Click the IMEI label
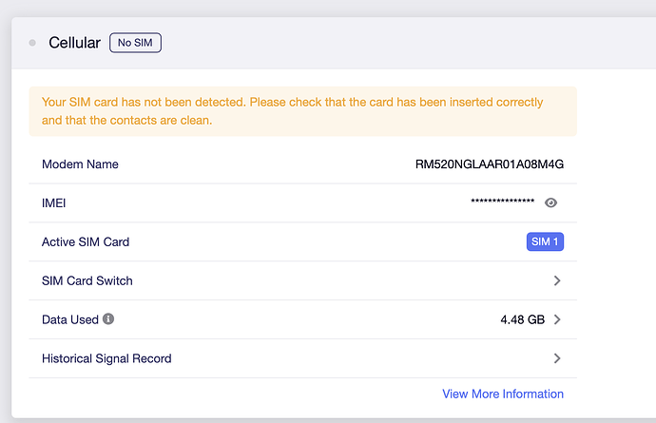This screenshot has height=423, width=656. tap(53, 202)
